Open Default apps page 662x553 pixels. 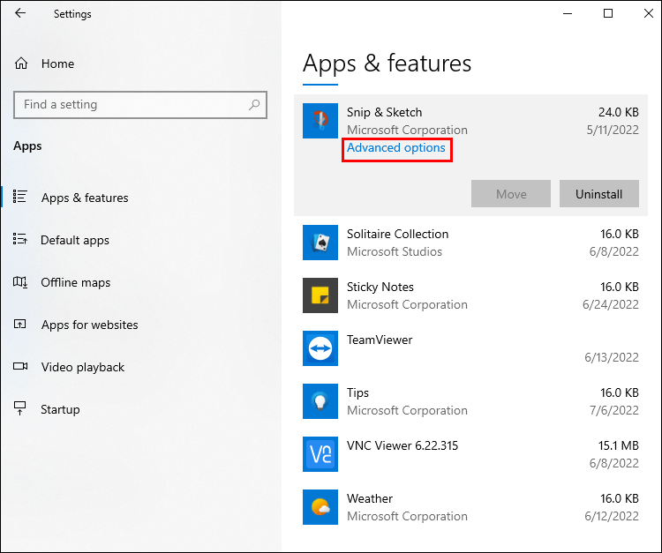click(x=75, y=240)
